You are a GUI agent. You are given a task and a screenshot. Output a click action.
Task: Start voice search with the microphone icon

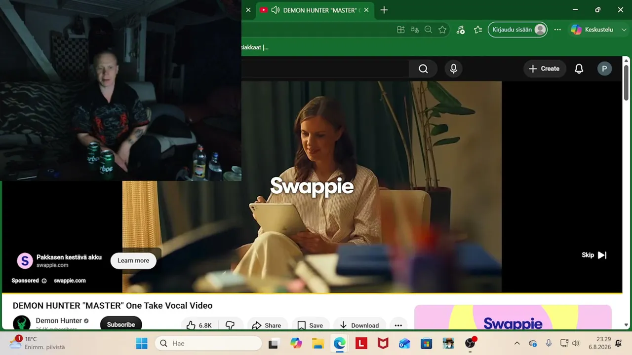click(x=454, y=69)
